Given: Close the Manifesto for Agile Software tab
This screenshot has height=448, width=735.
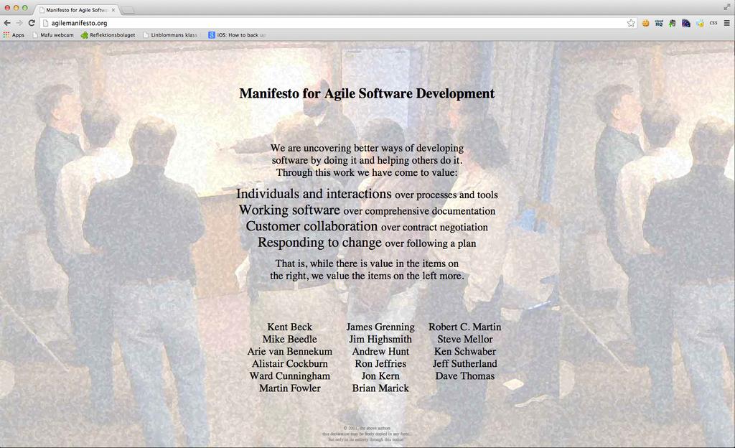Looking at the screenshot, I should point(113,10).
